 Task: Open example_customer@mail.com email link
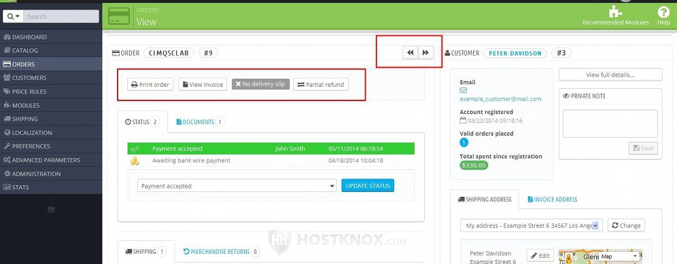coord(500,99)
